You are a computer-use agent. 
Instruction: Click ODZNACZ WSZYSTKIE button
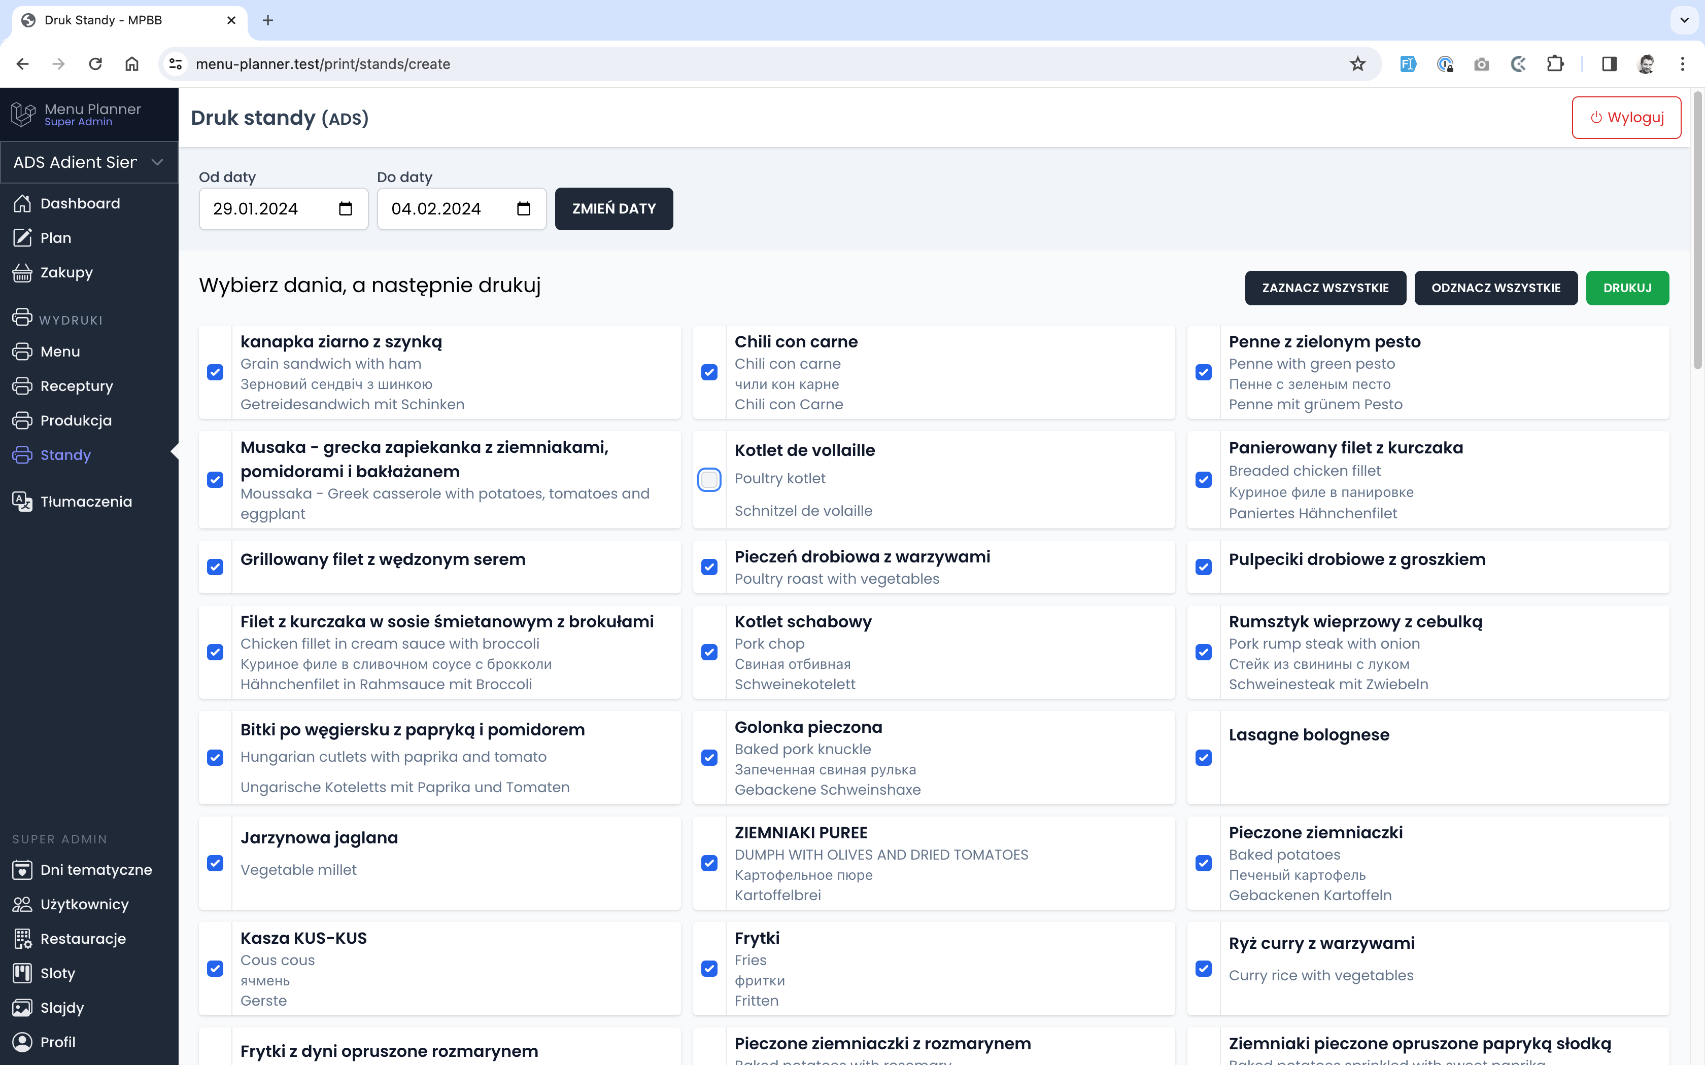pyautogui.click(x=1495, y=288)
